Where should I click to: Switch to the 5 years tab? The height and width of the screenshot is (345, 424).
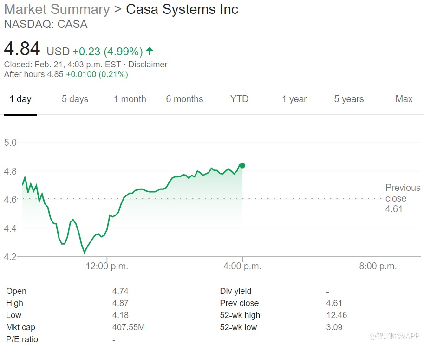[349, 99]
